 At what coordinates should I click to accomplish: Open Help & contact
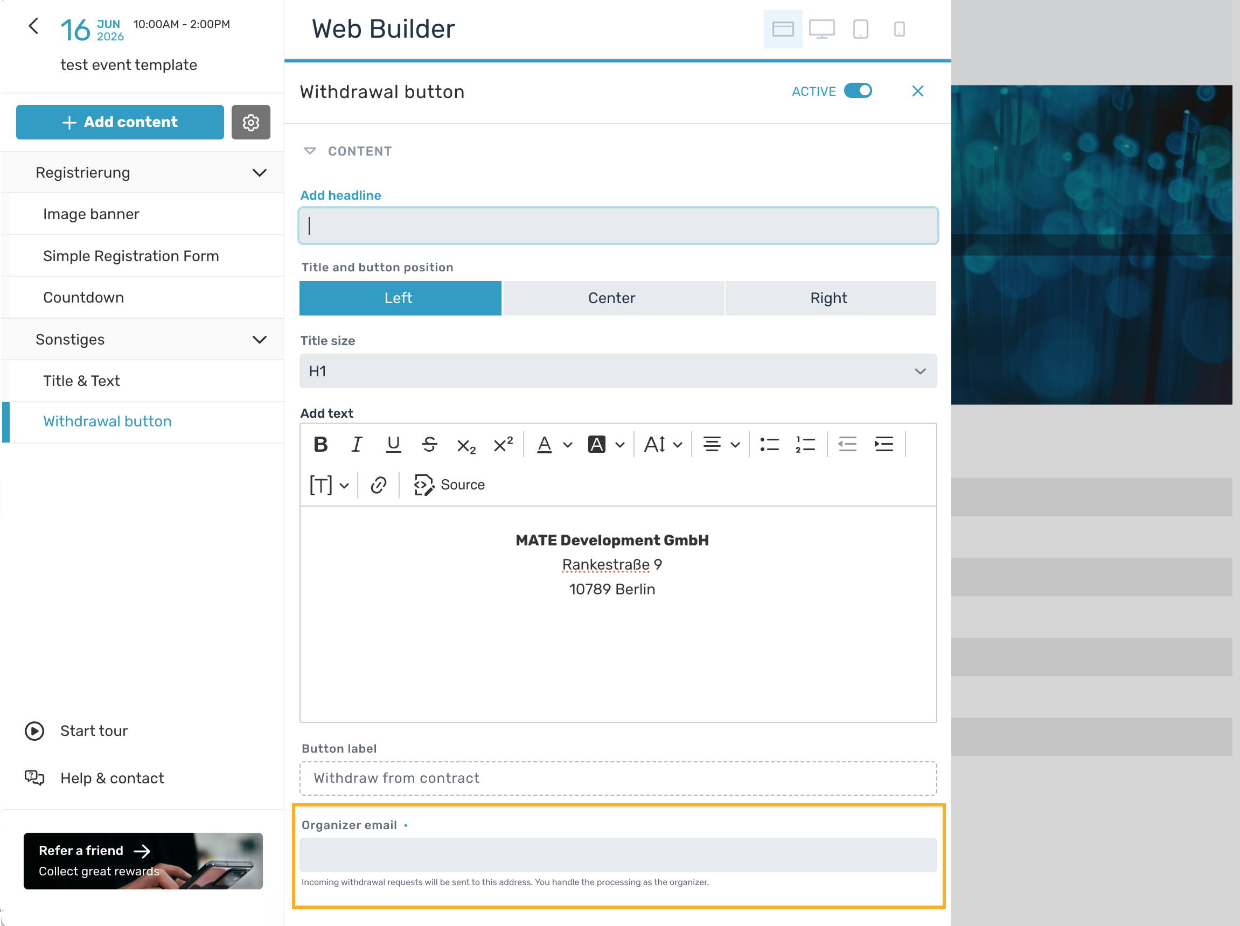(x=112, y=778)
